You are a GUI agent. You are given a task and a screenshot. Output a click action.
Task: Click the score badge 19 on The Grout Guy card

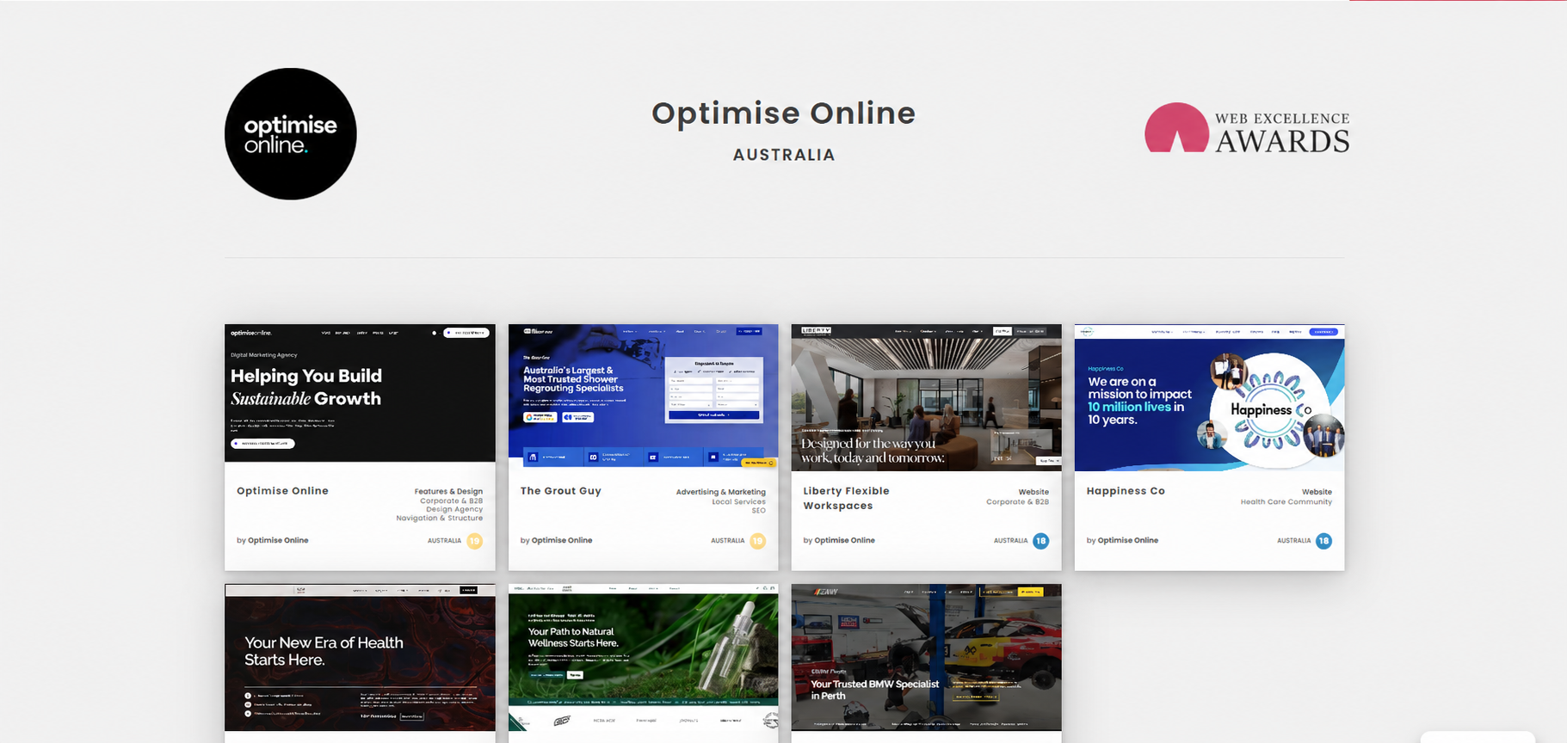[757, 541]
